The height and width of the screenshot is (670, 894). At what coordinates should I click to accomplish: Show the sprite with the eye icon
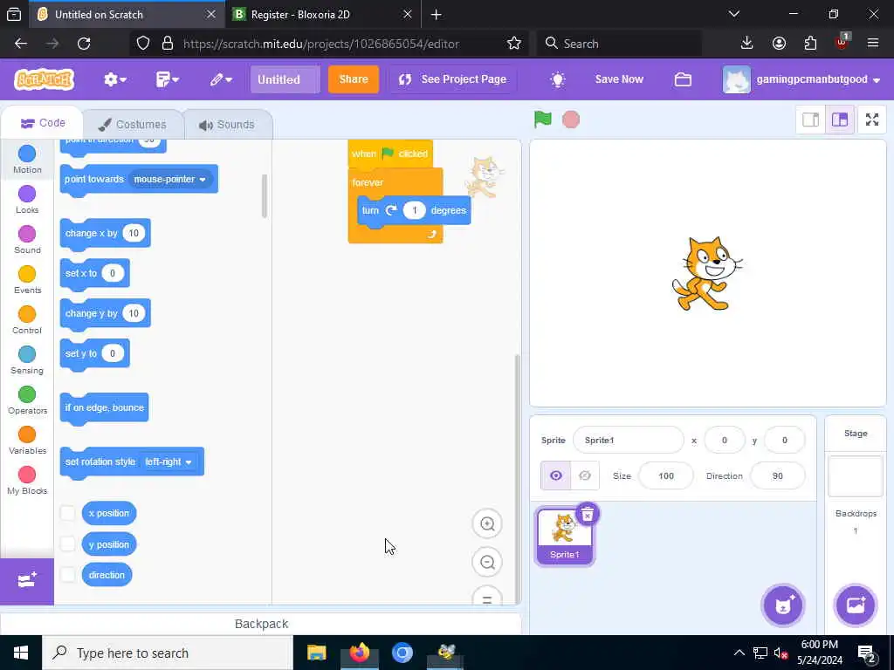coord(555,475)
